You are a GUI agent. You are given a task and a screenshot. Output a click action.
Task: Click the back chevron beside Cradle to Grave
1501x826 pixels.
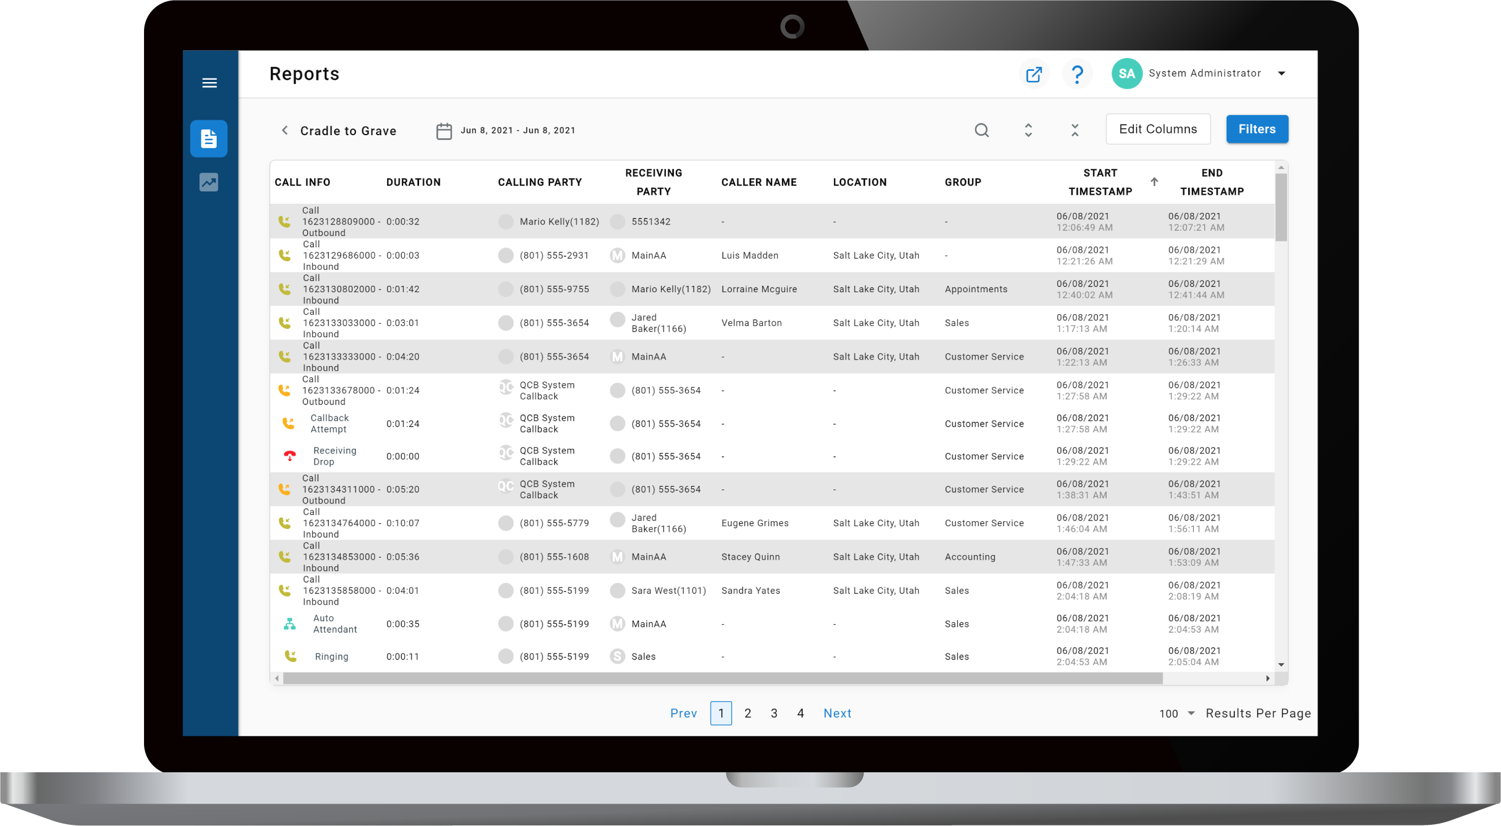coord(284,130)
